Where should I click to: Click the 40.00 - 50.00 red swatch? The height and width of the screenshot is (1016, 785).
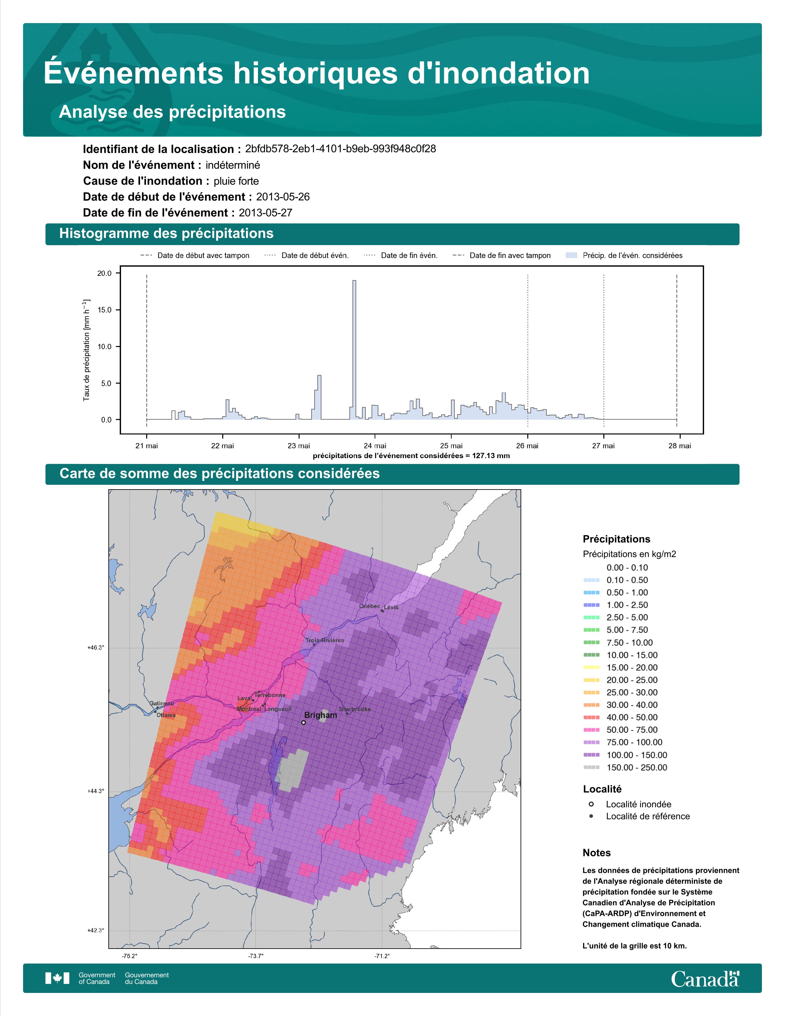[x=591, y=717]
